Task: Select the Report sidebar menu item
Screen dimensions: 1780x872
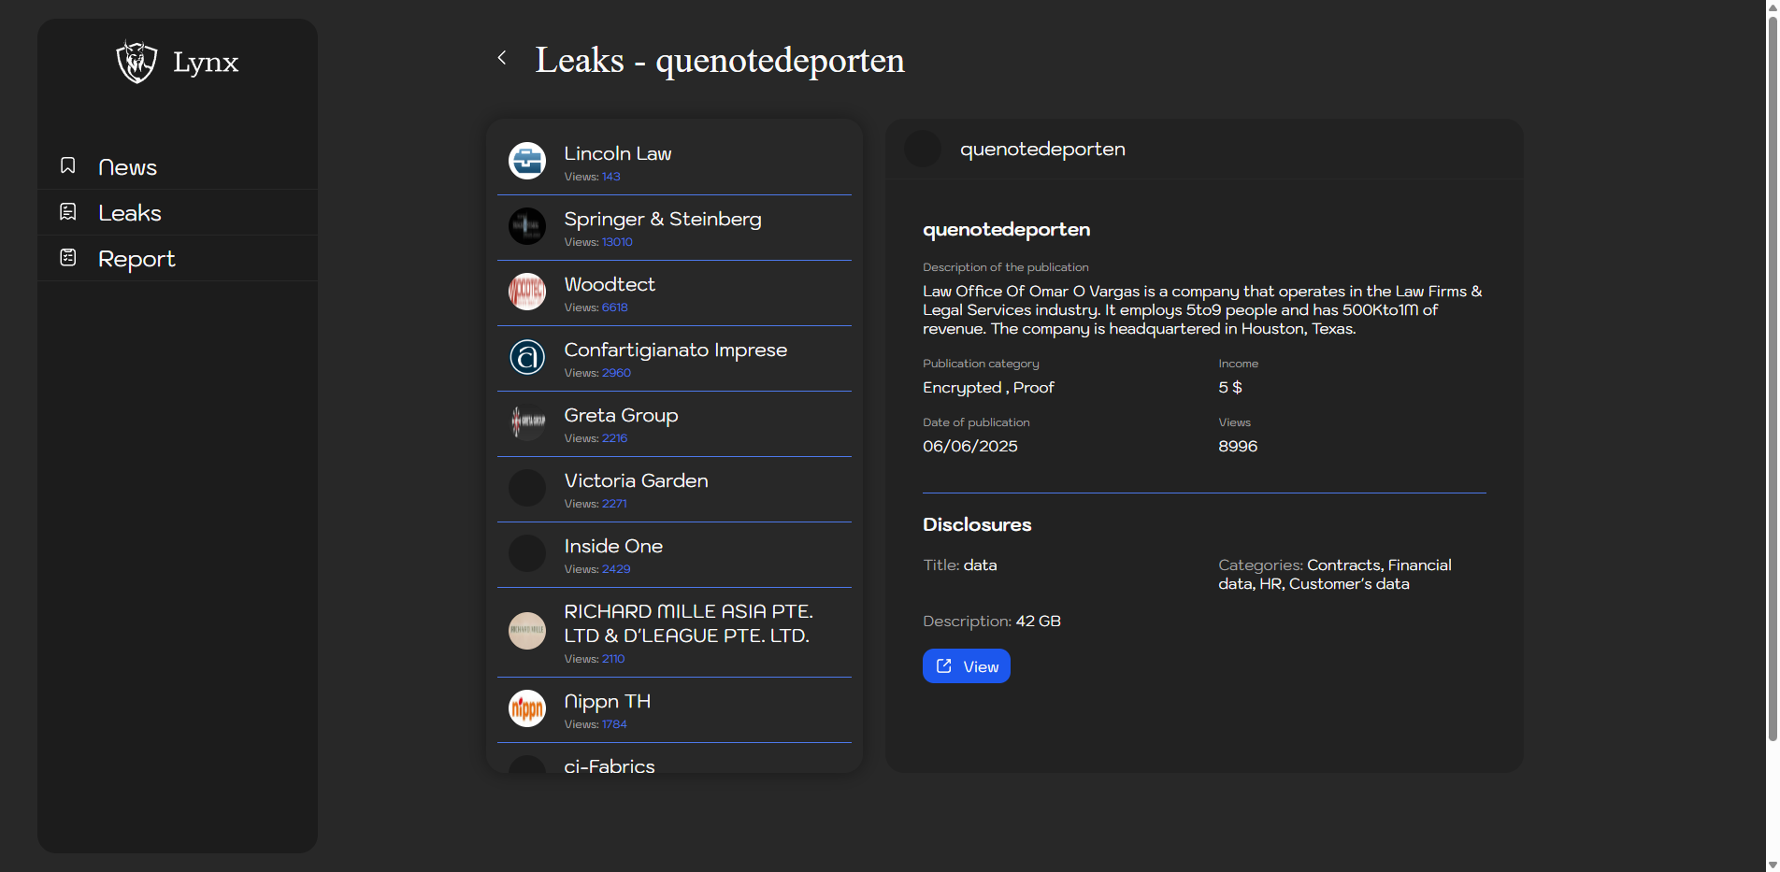Action: pyautogui.click(x=136, y=259)
